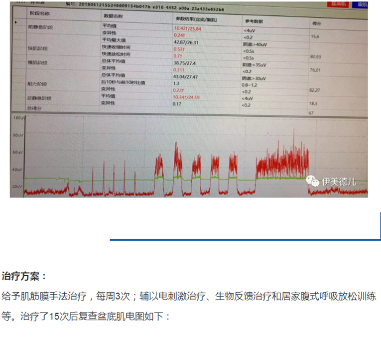Viewport: 381px width, 344px height.
Task: Click the 80.93 score cell
Action: point(315,57)
